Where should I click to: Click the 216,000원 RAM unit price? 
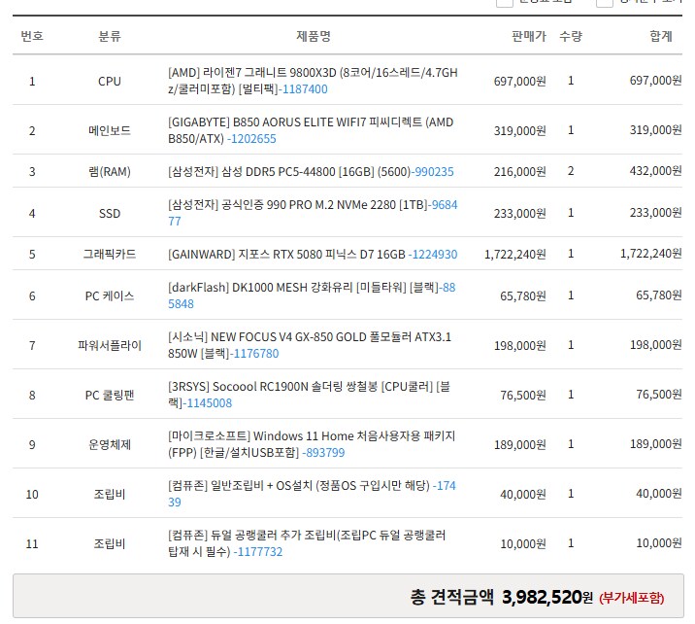[x=520, y=172]
